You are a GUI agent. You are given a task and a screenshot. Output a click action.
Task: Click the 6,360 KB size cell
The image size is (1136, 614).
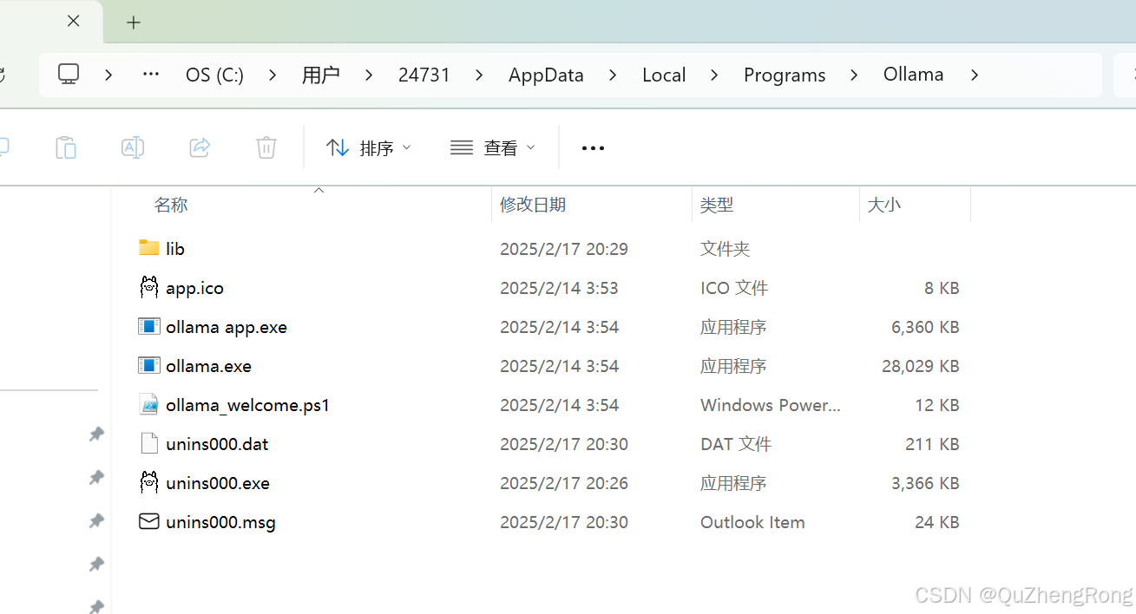925,327
